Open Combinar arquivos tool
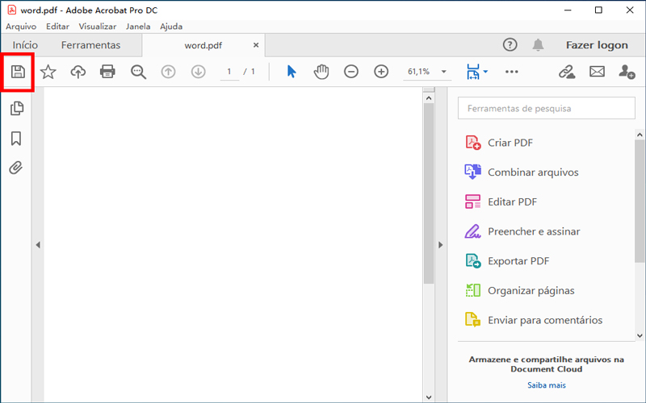Screen dimensions: 646x403 click(533, 172)
